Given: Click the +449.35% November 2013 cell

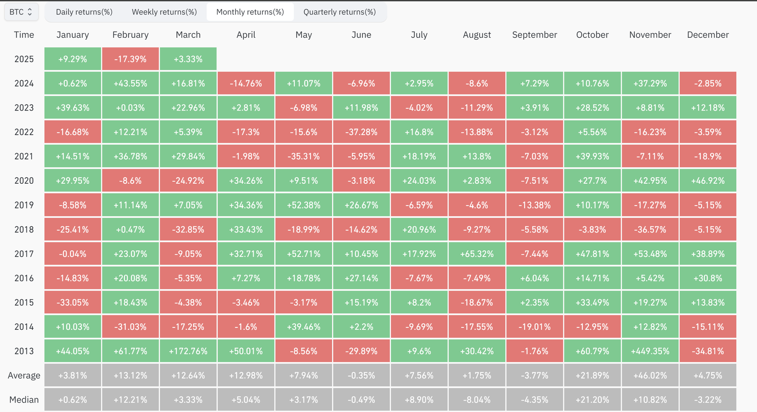Looking at the screenshot, I should point(650,351).
